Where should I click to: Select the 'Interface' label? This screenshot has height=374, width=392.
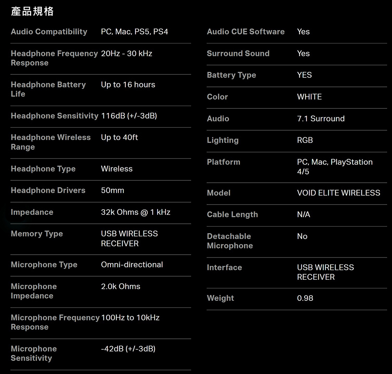225,268
